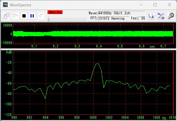Click the Wave format field 44100Hz 16bit 2ch
This screenshot has width=177, height=121.
pos(122,13)
